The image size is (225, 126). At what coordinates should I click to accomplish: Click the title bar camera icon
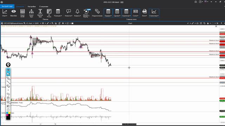[x=195, y=2]
